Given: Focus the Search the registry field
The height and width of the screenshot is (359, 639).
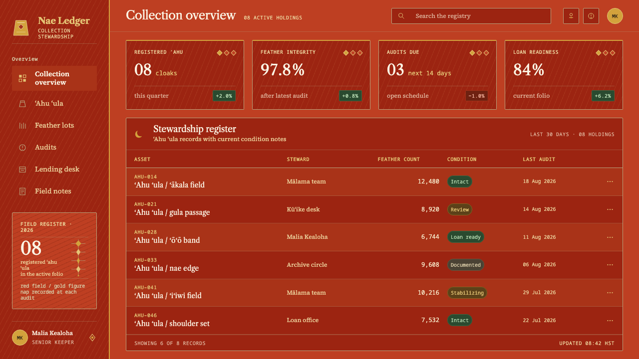Looking at the screenshot, I should (471, 16).
